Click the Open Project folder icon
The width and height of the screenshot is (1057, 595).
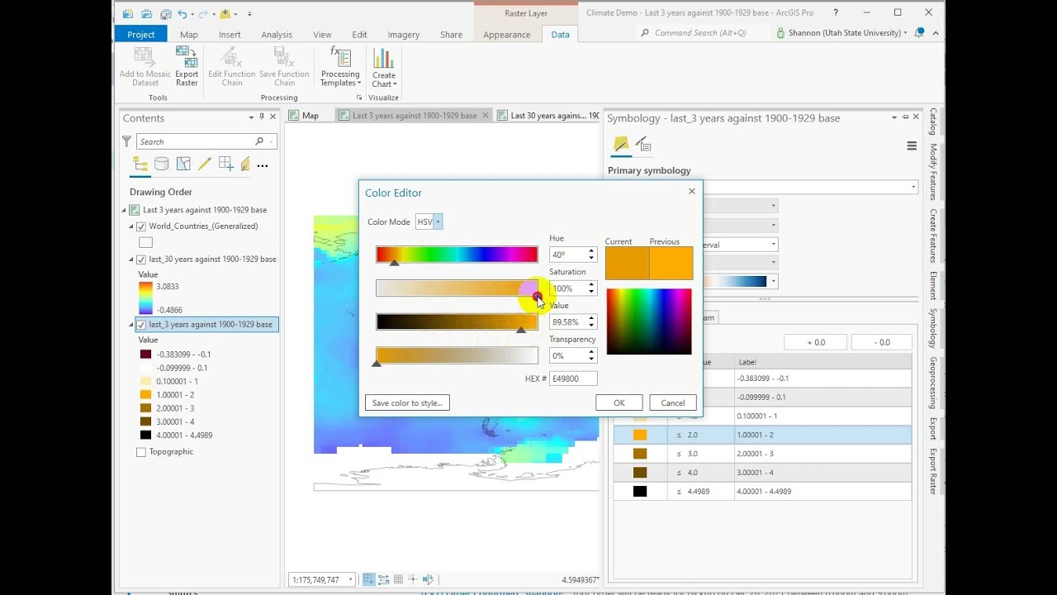click(x=146, y=13)
